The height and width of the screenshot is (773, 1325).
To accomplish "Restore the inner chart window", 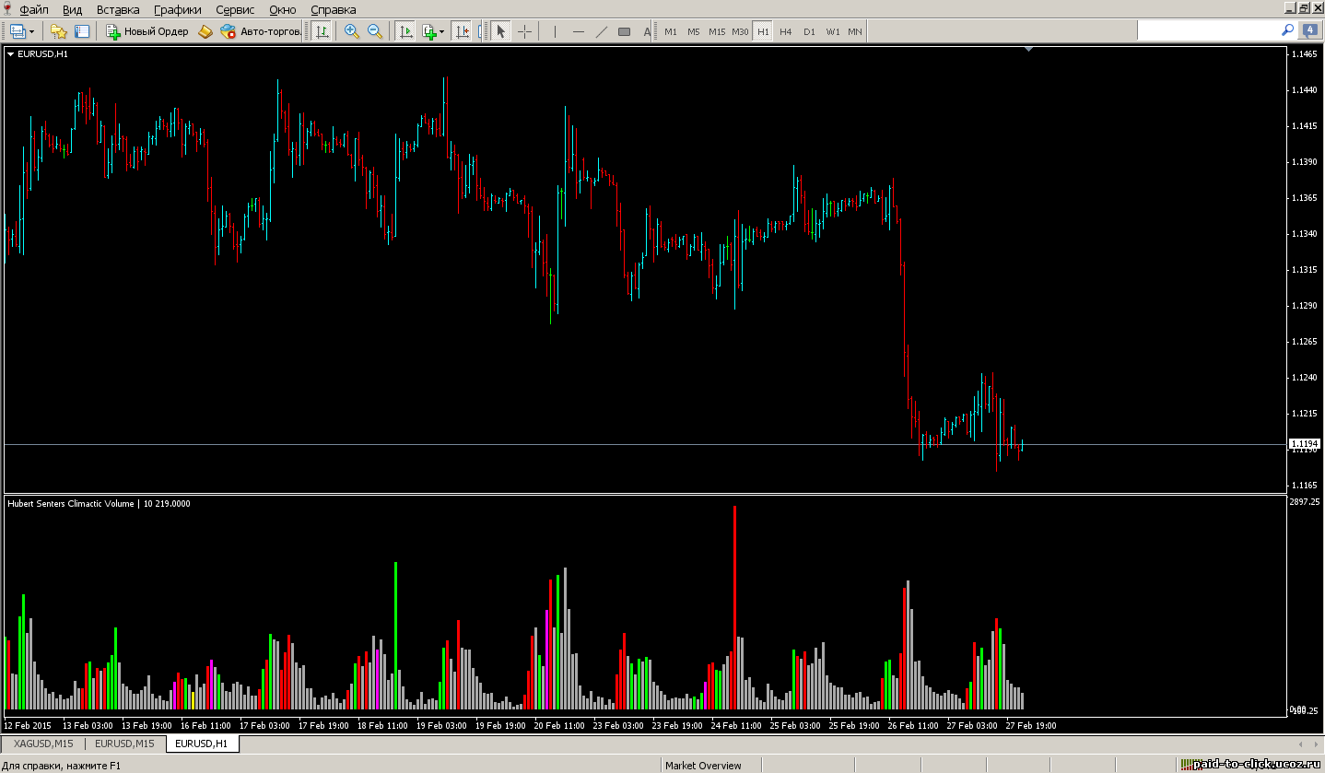I will point(1302,8).
